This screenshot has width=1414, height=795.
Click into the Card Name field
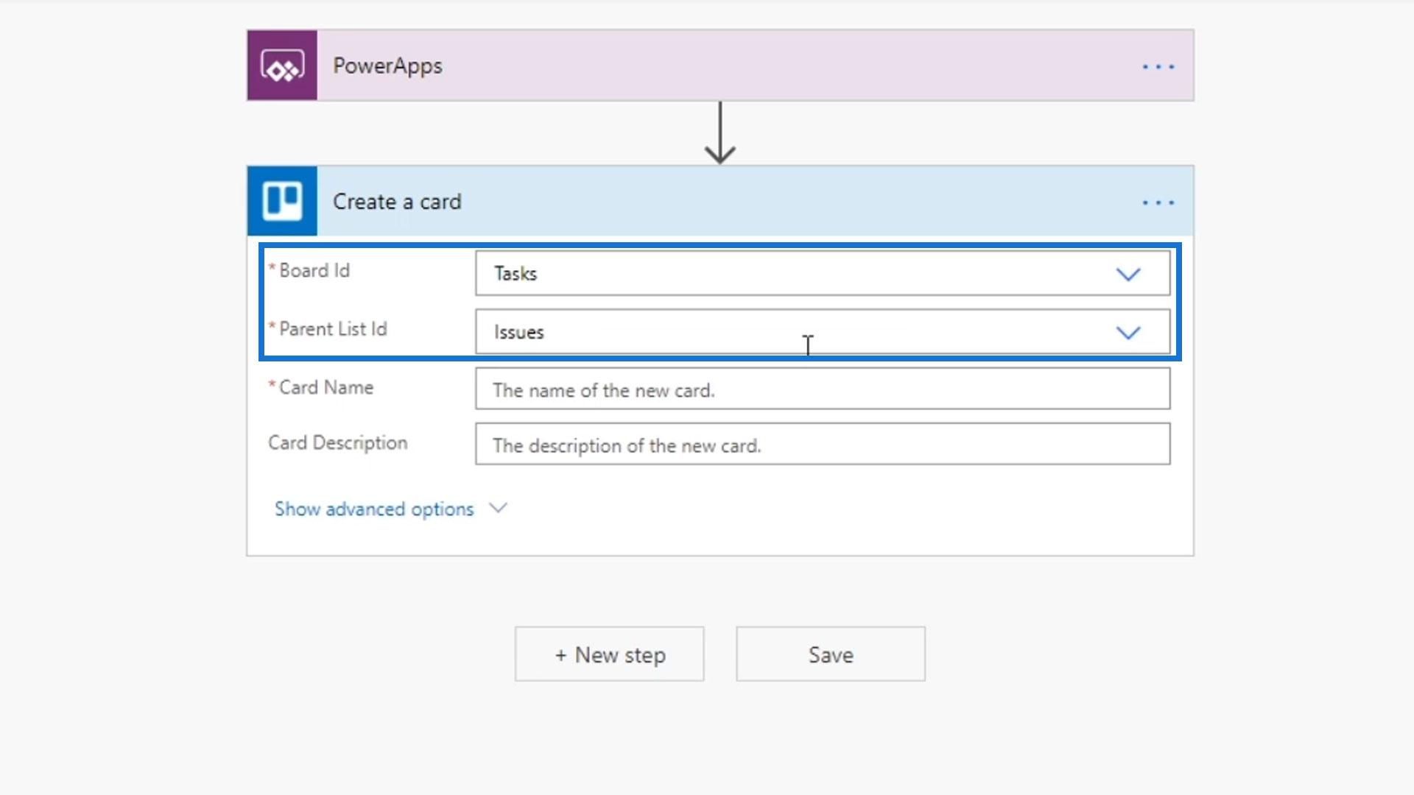pyautogui.click(x=822, y=389)
